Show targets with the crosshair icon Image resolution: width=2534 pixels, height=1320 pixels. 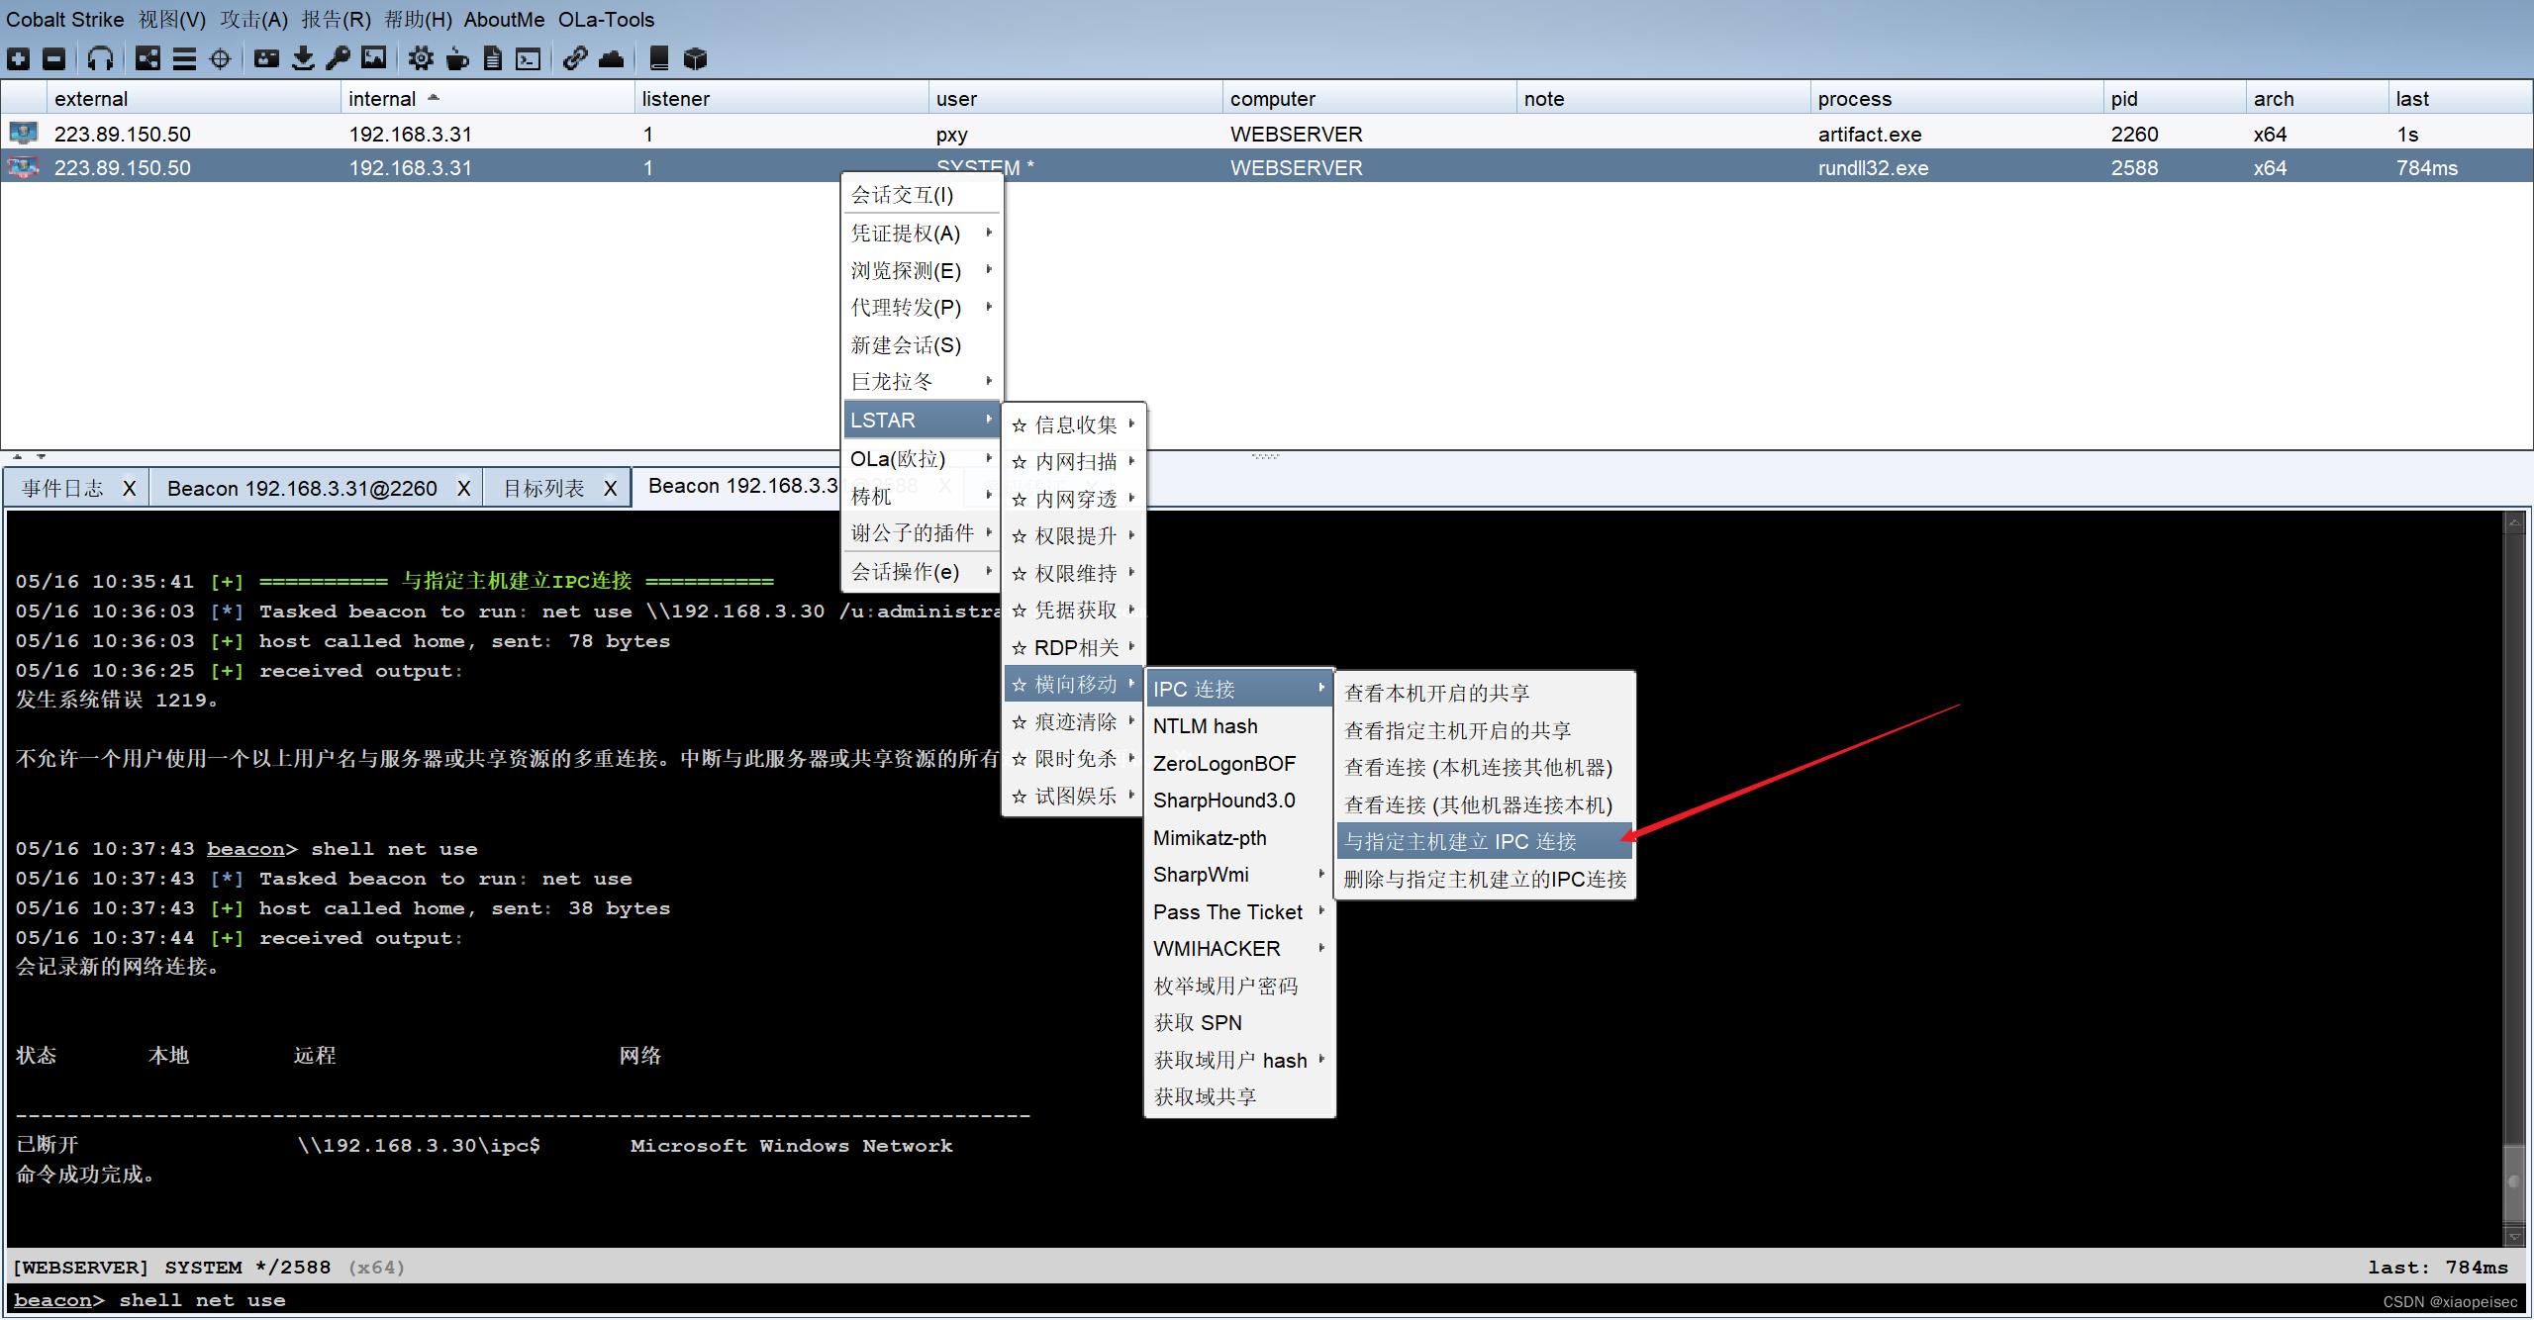(220, 59)
